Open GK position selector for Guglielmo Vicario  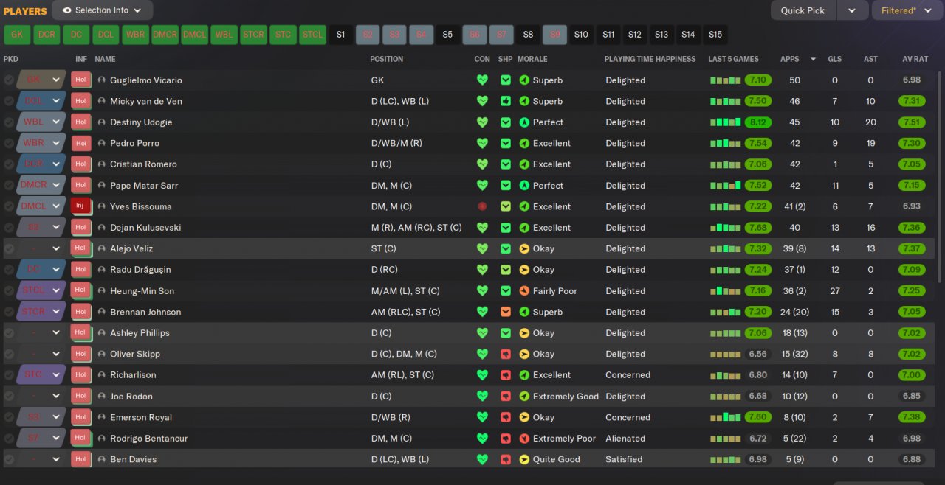40,80
